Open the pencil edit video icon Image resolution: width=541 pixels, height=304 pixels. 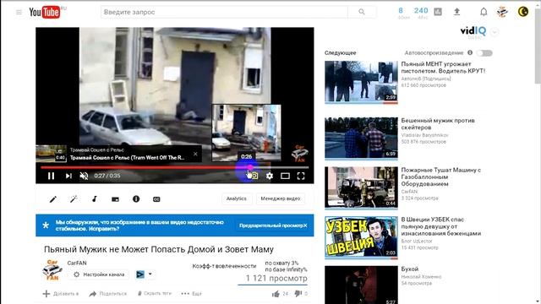pos(52,199)
